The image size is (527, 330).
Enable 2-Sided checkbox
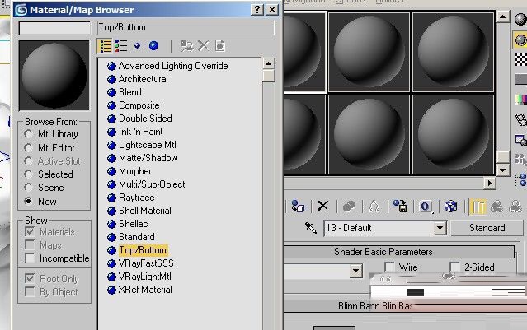click(x=454, y=267)
